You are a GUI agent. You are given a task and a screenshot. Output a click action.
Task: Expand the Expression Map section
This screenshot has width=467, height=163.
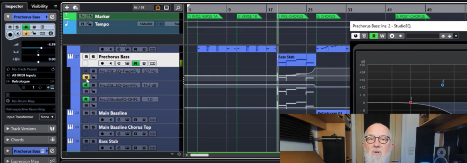pyautogui.click(x=7, y=161)
